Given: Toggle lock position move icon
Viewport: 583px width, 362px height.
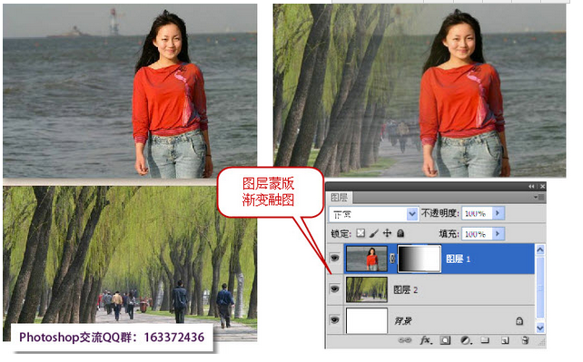Looking at the screenshot, I should (x=387, y=233).
